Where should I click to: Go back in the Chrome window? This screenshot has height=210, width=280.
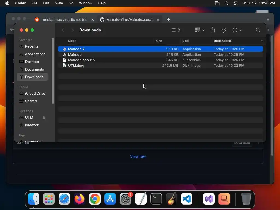pyautogui.click(x=11, y=29)
